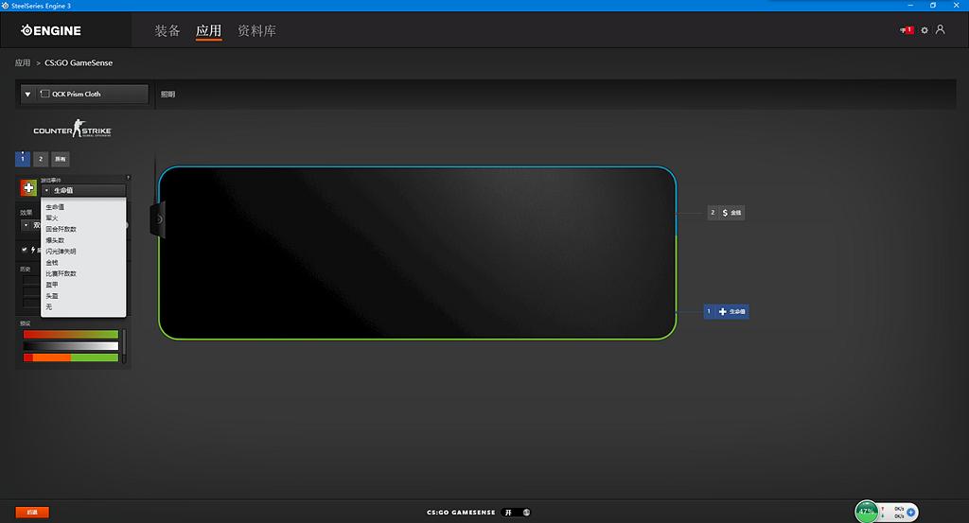
Task: Toggle CS:GO GameSense on/off switch
Action: point(516,512)
